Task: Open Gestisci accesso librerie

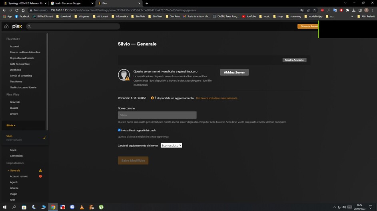Action: [23, 88]
